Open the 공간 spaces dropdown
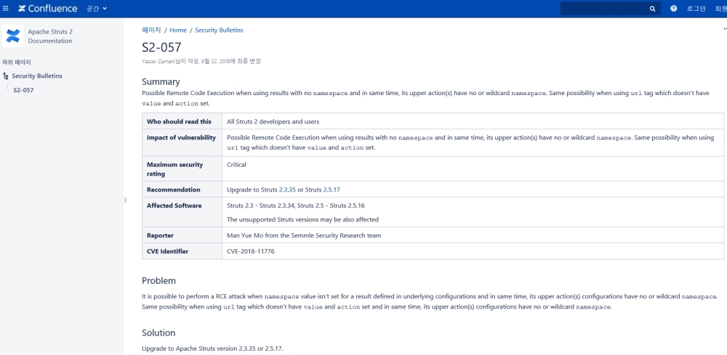The height and width of the screenshot is (355, 727). point(97,8)
